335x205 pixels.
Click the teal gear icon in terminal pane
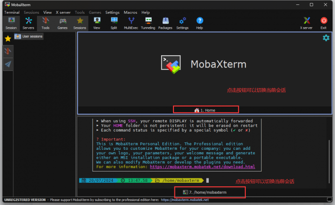click(326, 38)
